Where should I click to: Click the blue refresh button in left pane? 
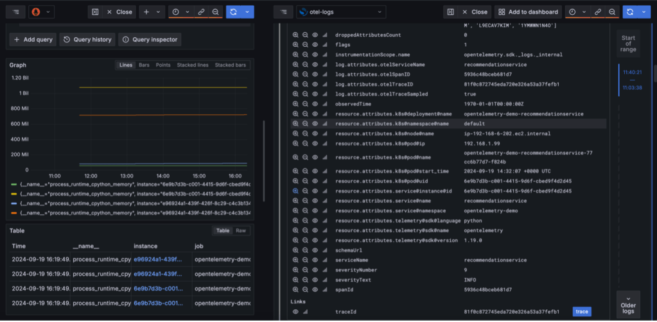232,12
